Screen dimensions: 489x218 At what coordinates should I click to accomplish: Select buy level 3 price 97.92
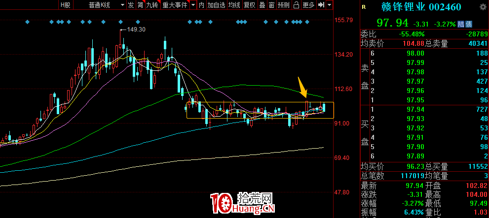tap(415, 128)
